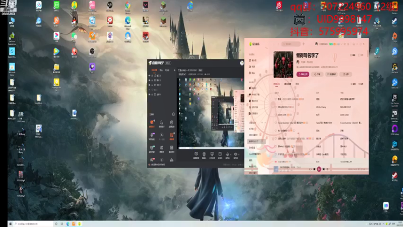Open the Epic Games Launcher icon
Image resolution: width=403 pixels, height=227 pixels.
point(395,100)
